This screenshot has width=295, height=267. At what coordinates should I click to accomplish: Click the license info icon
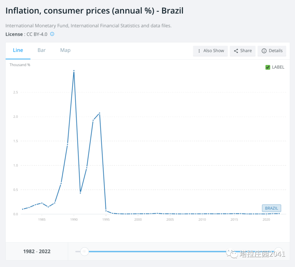point(52,34)
